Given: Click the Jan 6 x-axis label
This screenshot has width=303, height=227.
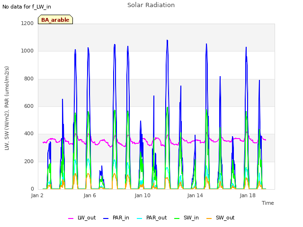Looking at the screenshot, I should coord(89,195).
